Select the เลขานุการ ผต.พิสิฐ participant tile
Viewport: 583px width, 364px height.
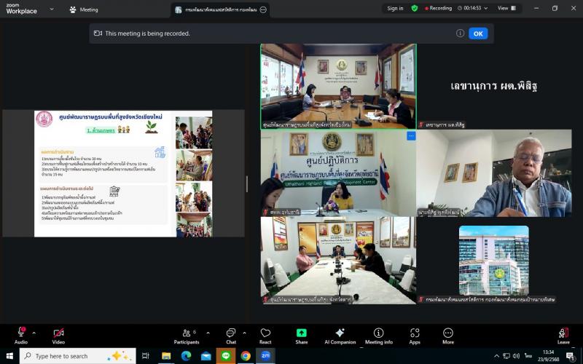494,86
